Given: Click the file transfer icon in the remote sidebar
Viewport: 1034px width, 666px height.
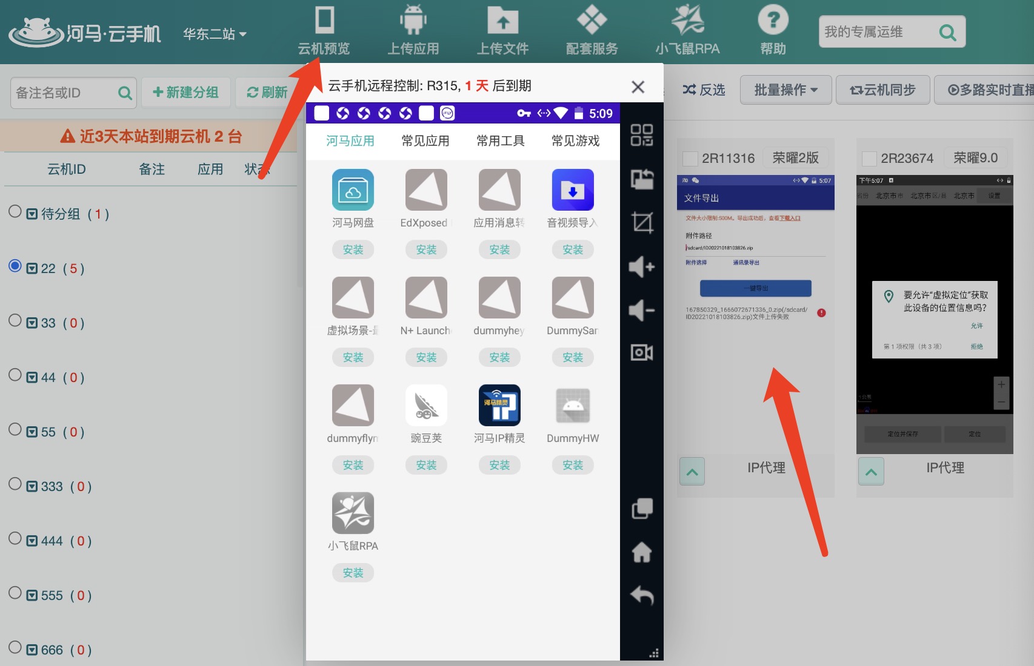Looking at the screenshot, I should pos(642,179).
